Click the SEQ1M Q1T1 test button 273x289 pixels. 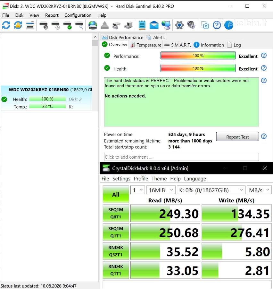pyautogui.click(x=116, y=232)
